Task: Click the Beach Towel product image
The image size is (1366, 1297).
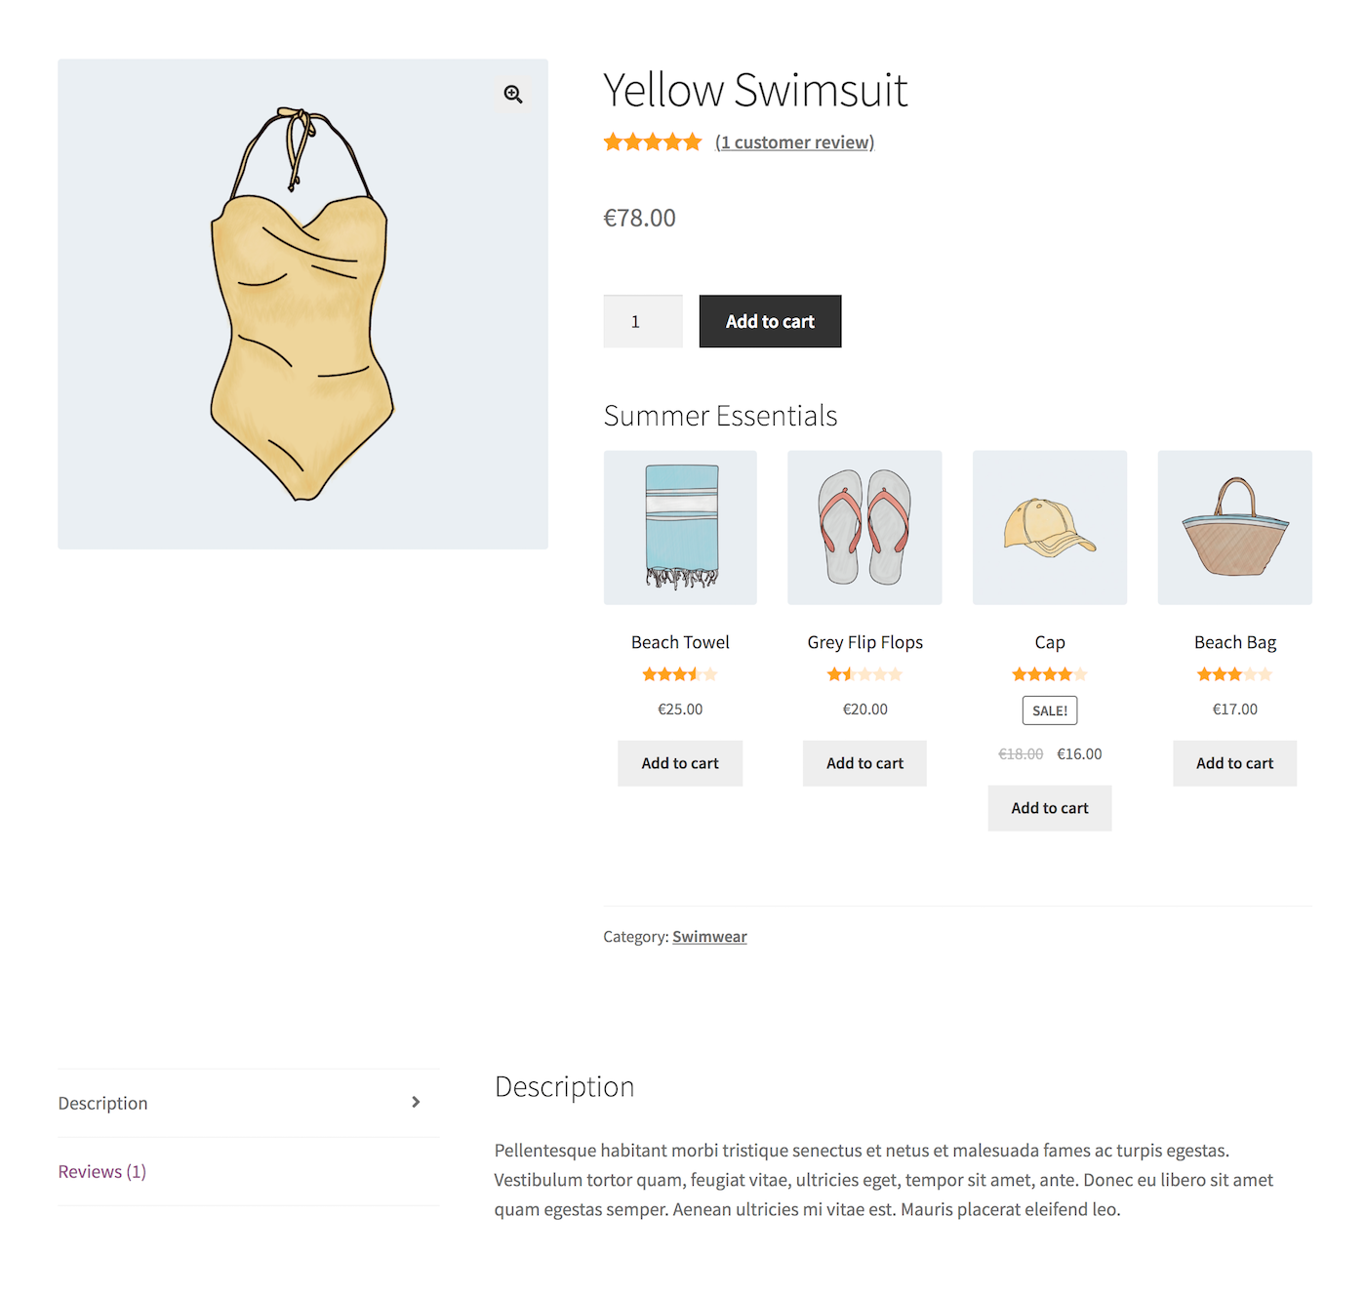Action: (679, 527)
